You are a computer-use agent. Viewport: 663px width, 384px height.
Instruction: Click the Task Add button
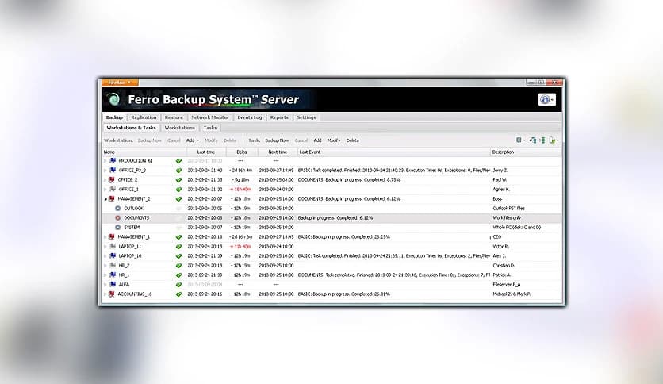coord(317,140)
